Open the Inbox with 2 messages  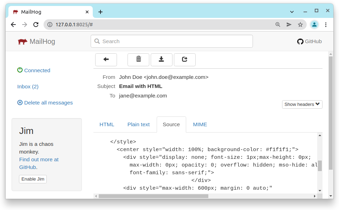28,86
